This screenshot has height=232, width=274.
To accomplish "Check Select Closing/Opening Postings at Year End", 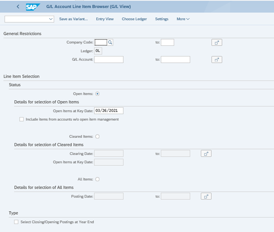I will pyautogui.click(x=16, y=222).
